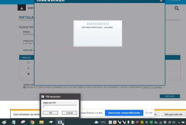186x125 pixels.
Task: Open Google Chrome from the taskbar
Action: (x=32, y=122)
